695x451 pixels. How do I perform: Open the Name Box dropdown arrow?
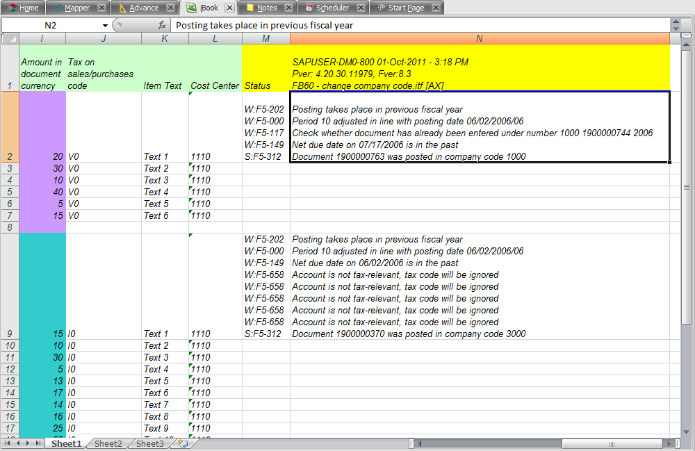[x=105, y=25]
